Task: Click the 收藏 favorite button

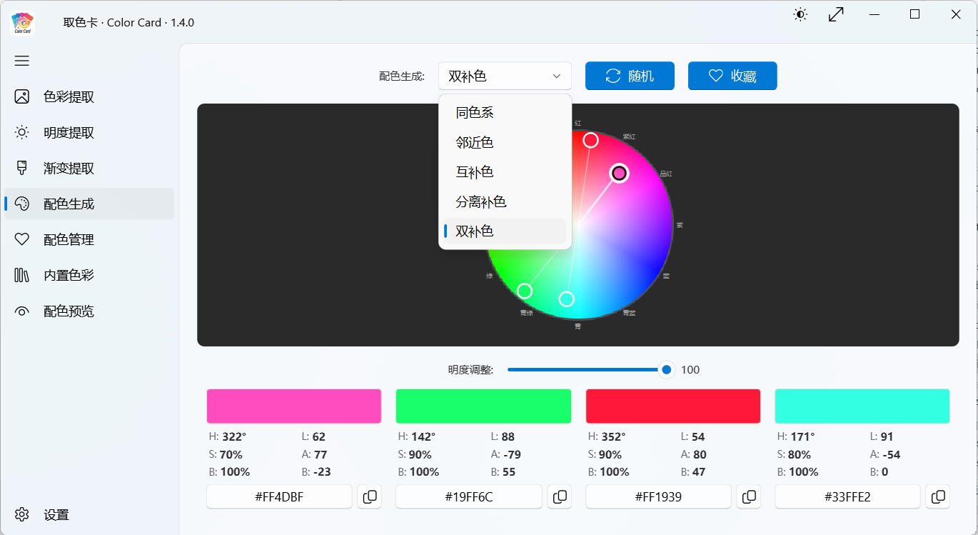Action: point(732,76)
